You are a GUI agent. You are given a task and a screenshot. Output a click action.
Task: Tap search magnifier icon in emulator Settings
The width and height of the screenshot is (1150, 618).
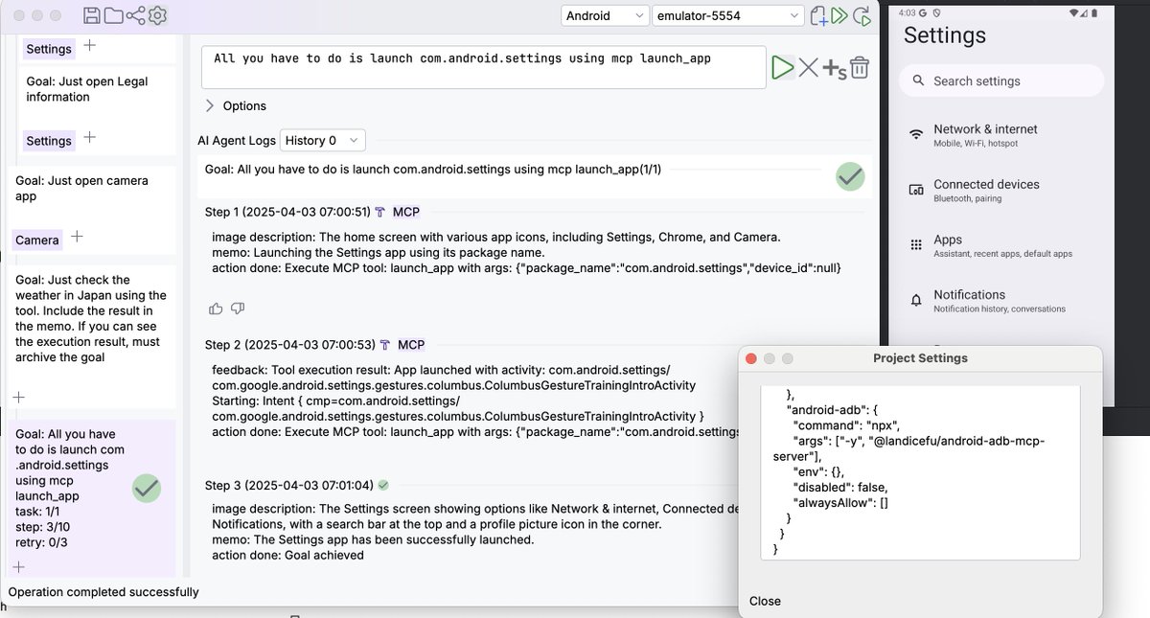tap(918, 81)
